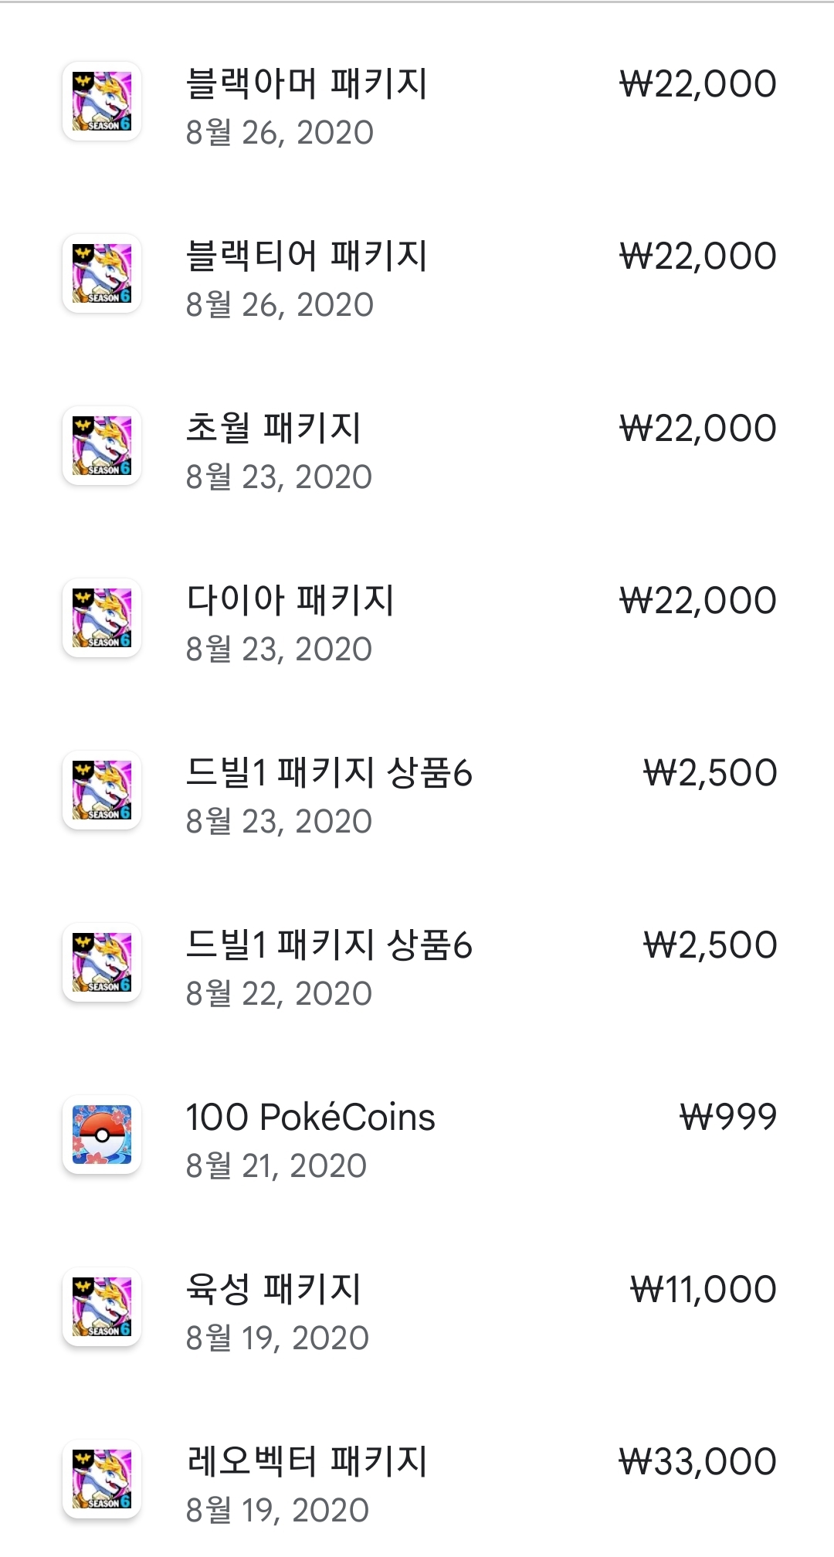This screenshot has height=1557, width=834.
Task: Select the 블랙티어 패키지 title text
Action: [307, 256]
